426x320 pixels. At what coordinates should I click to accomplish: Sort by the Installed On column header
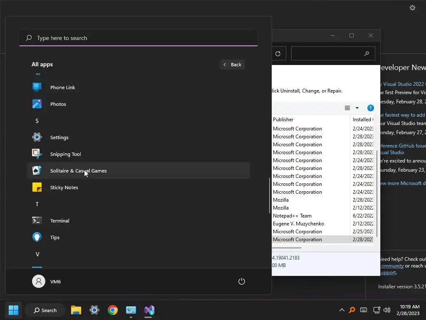click(362, 120)
